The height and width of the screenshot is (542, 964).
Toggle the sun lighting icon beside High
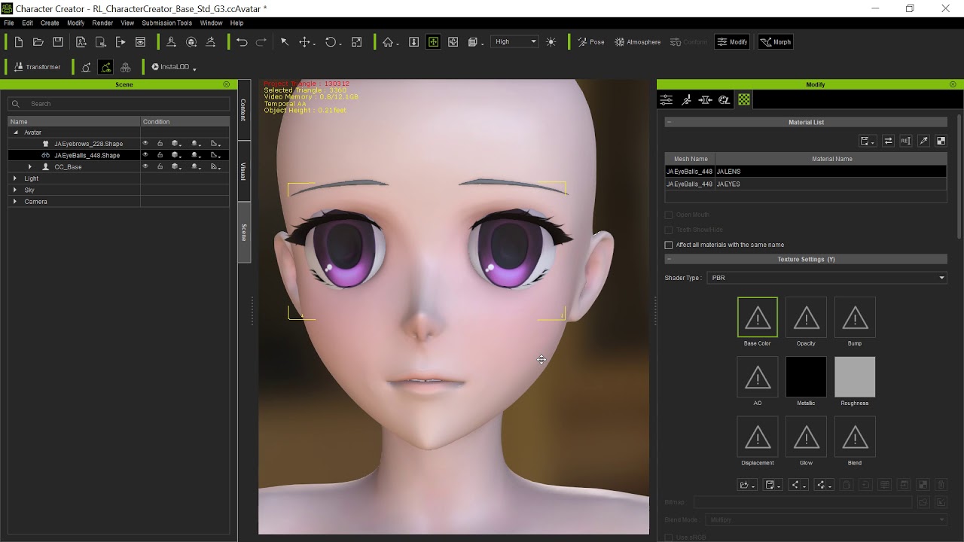[x=551, y=42]
